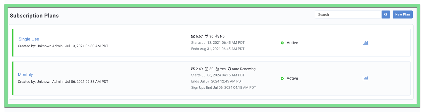Select Single Use Ends Aug 31, 2021 text

(218, 49)
